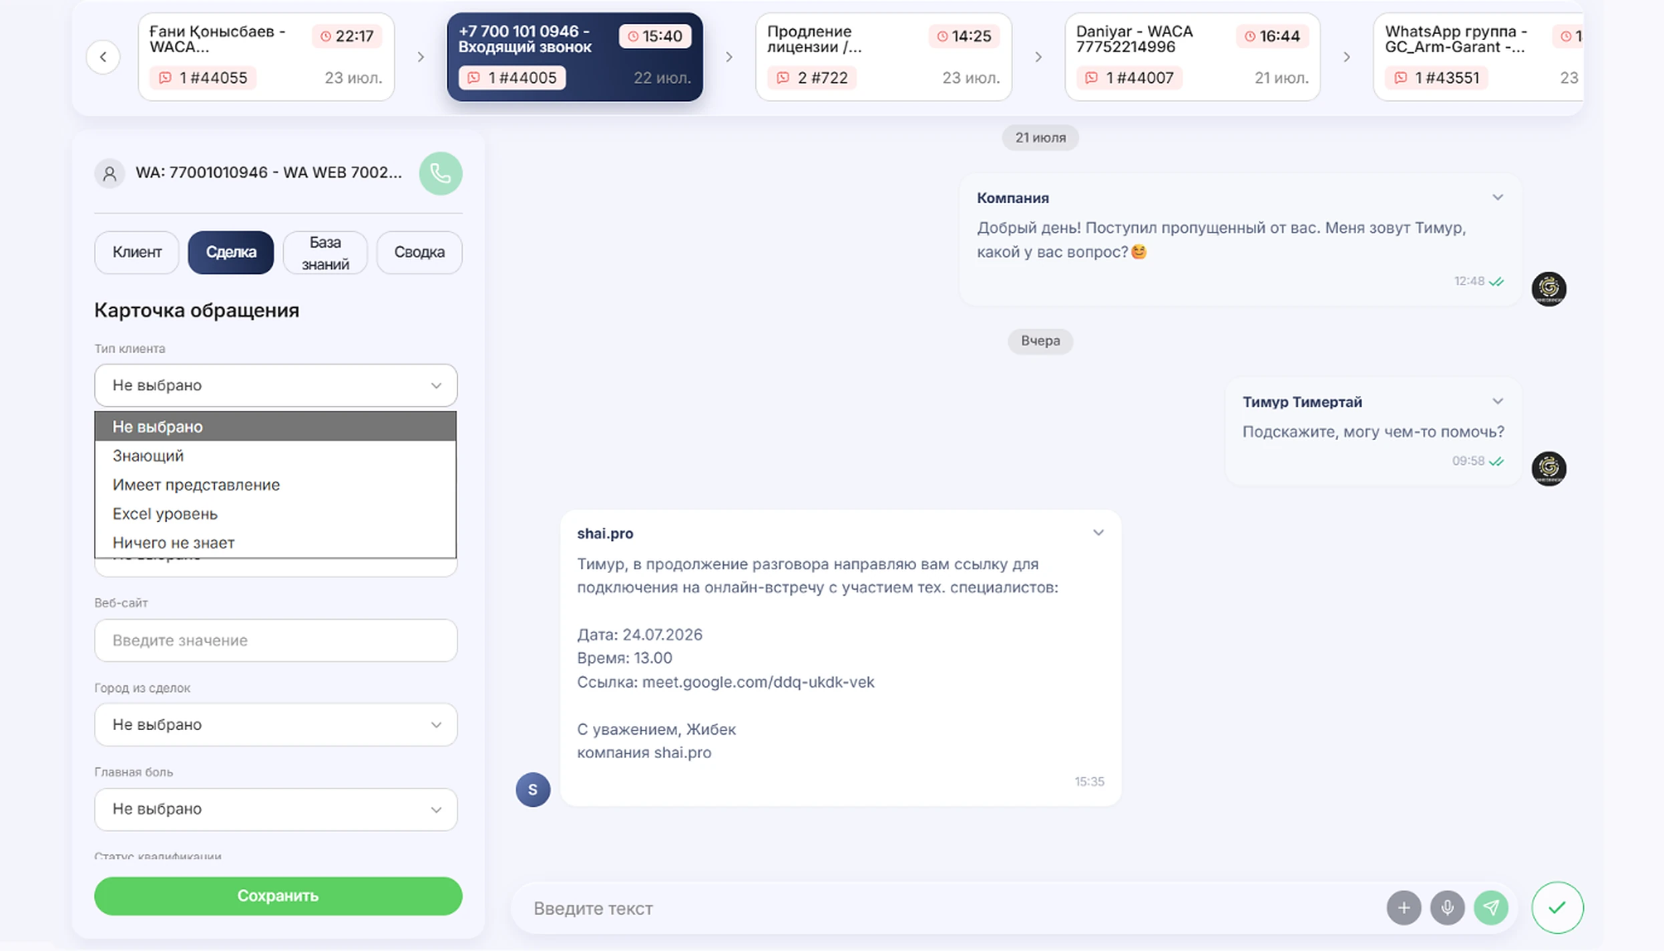1664x951 pixels.
Task: Click the logo avatar next to the Компания message
Action: [x=1548, y=289]
